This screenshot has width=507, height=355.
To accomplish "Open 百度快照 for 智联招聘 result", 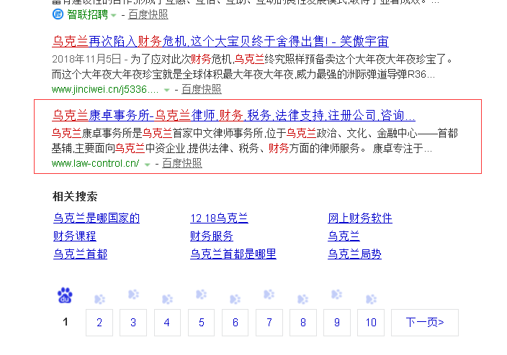I will [148, 14].
